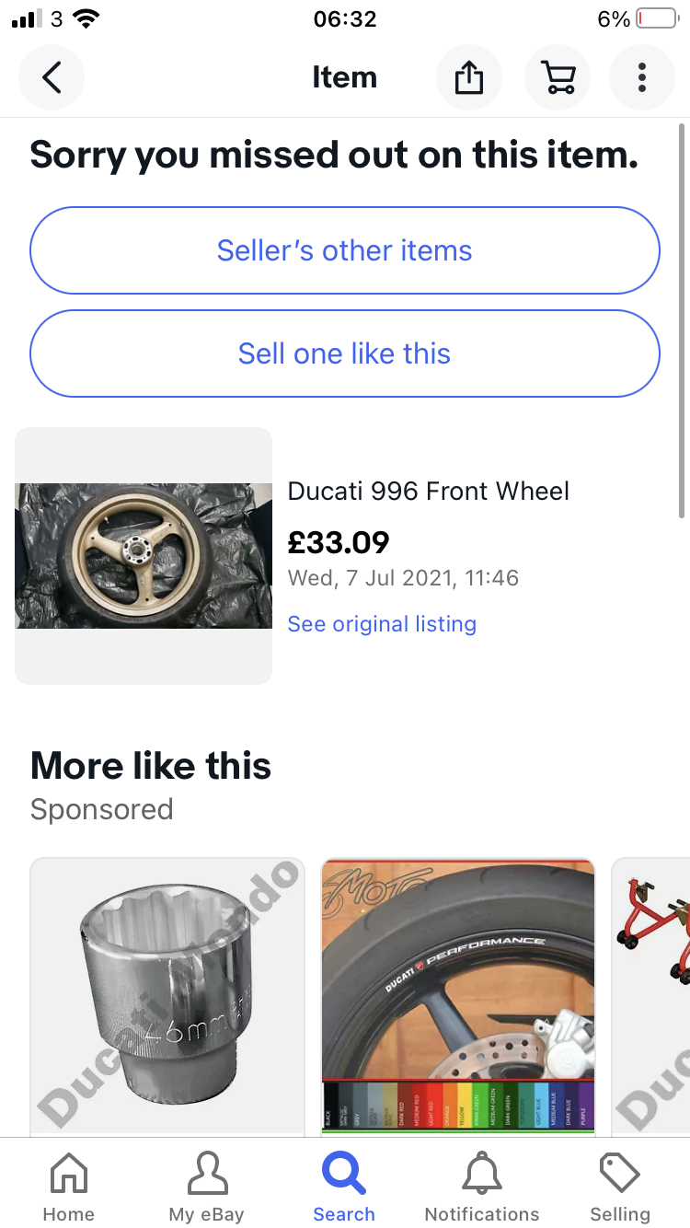Tap Sell one like this button

(x=345, y=353)
